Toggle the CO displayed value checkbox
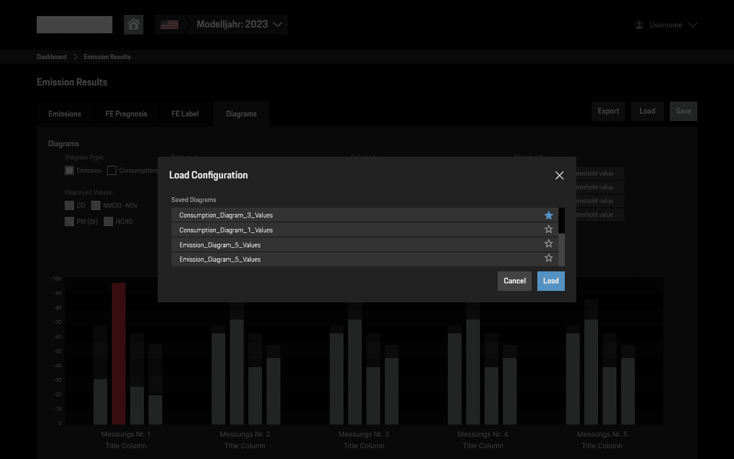The image size is (734, 459). point(69,205)
